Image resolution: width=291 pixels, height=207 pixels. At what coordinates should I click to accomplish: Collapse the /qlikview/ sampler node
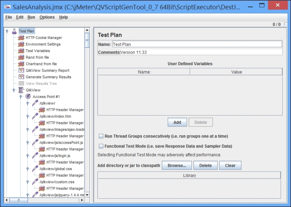click(28, 103)
